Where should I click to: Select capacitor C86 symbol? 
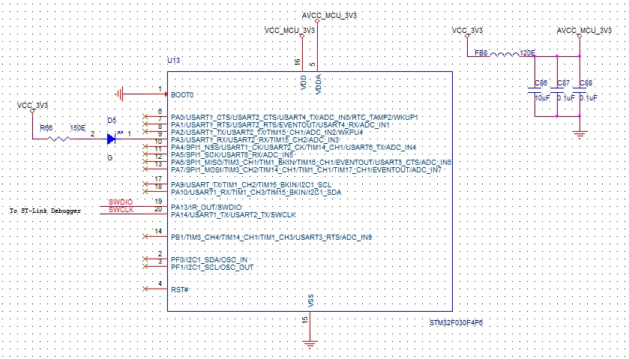pyautogui.click(x=535, y=90)
